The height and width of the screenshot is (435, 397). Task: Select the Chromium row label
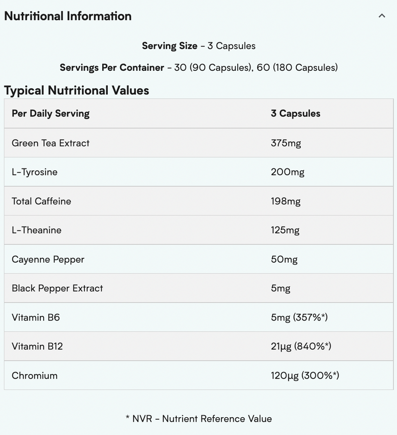pyautogui.click(x=35, y=376)
